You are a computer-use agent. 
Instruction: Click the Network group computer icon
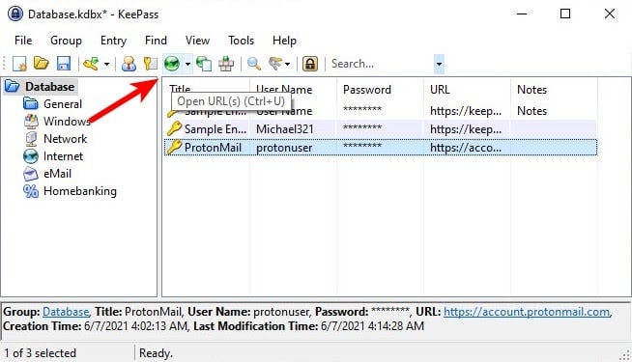pos(31,139)
